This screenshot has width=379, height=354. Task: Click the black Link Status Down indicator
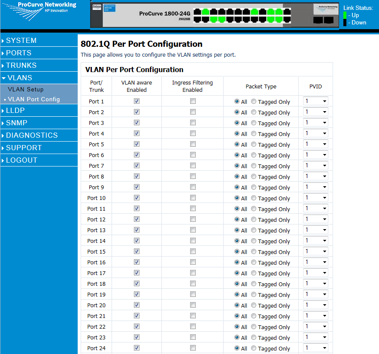[x=345, y=22]
